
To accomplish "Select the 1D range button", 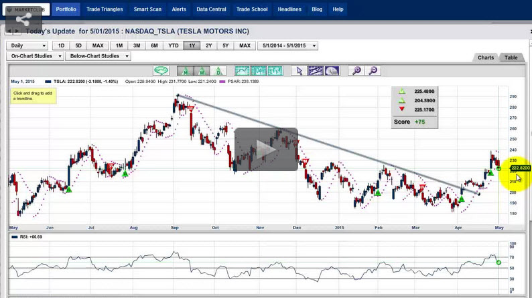I will click(61, 45).
